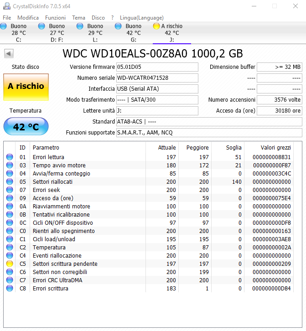Click the Interfaccia field USB (Serial ATA)

click(157, 89)
